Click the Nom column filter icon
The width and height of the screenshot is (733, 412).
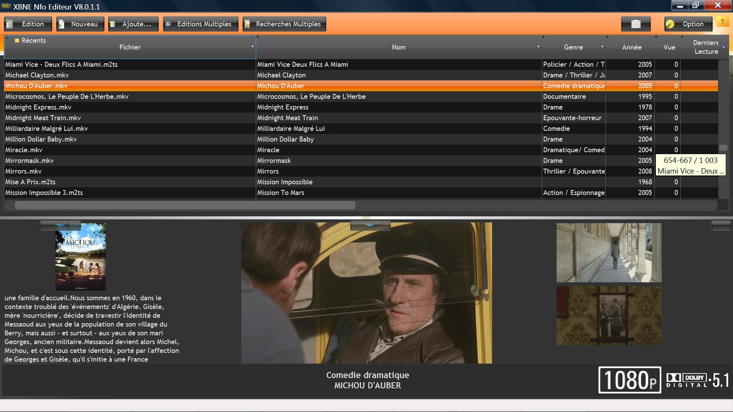[x=539, y=47]
